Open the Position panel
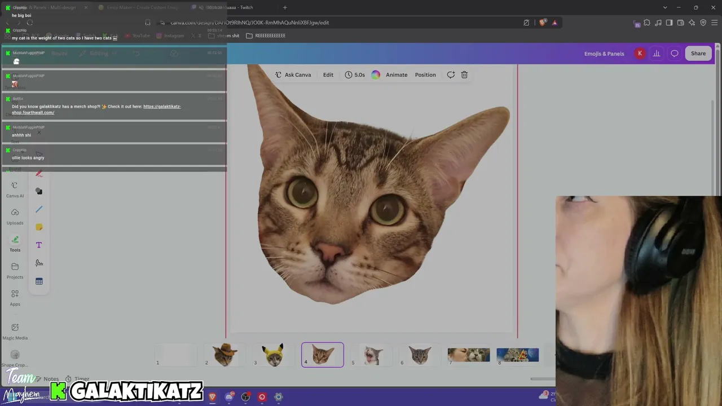The height and width of the screenshot is (406, 722). coord(425,75)
